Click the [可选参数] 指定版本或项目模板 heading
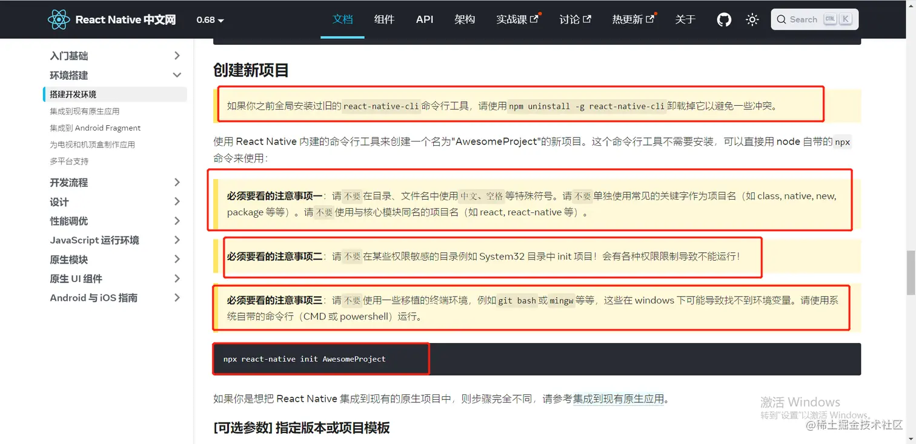 (x=302, y=428)
